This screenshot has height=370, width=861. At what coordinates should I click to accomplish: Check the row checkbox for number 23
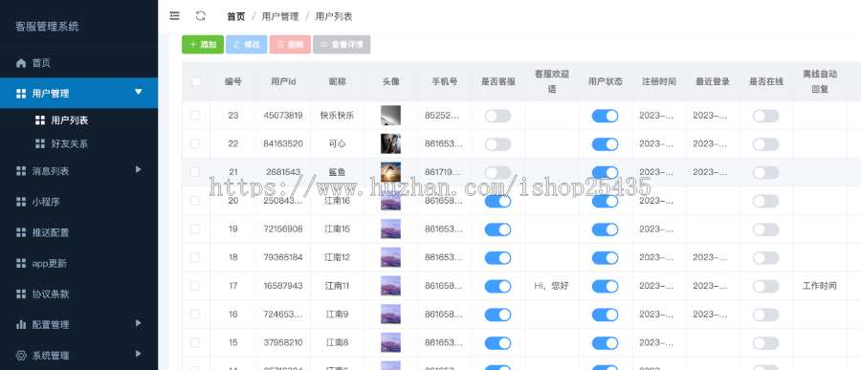pyautogui.click(x=195, y=116)
